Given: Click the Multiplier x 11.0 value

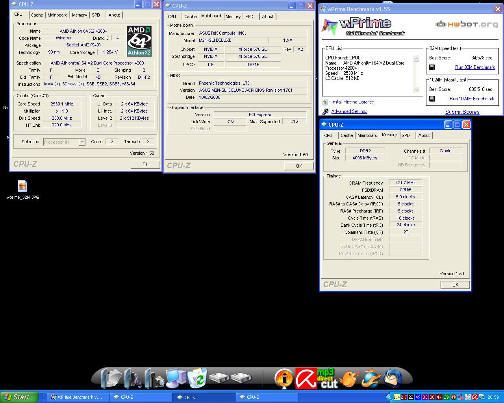Looking at the screenshot, I should 62,111.
